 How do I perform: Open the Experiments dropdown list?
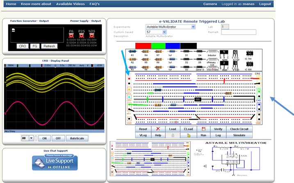point(171,27)
